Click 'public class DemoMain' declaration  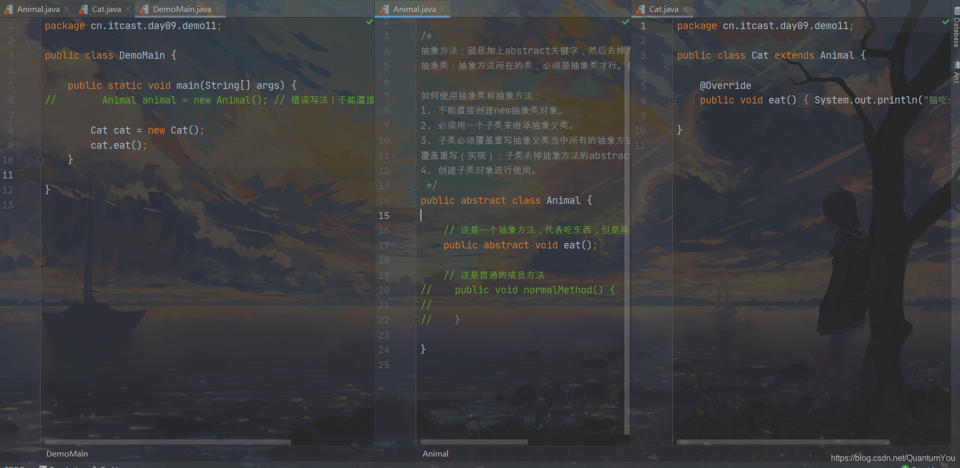click(x=105, y=56)
